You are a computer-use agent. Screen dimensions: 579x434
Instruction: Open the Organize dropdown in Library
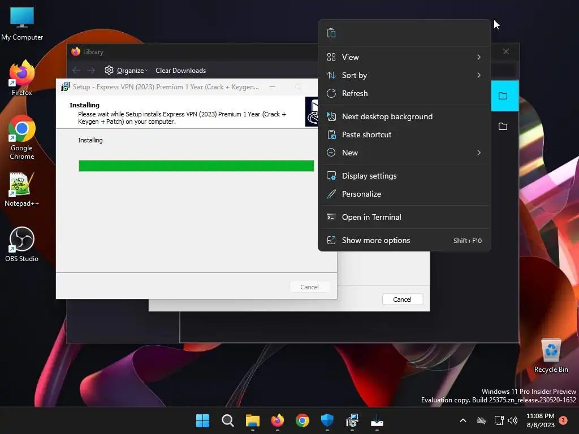click(x=126, y=71)
